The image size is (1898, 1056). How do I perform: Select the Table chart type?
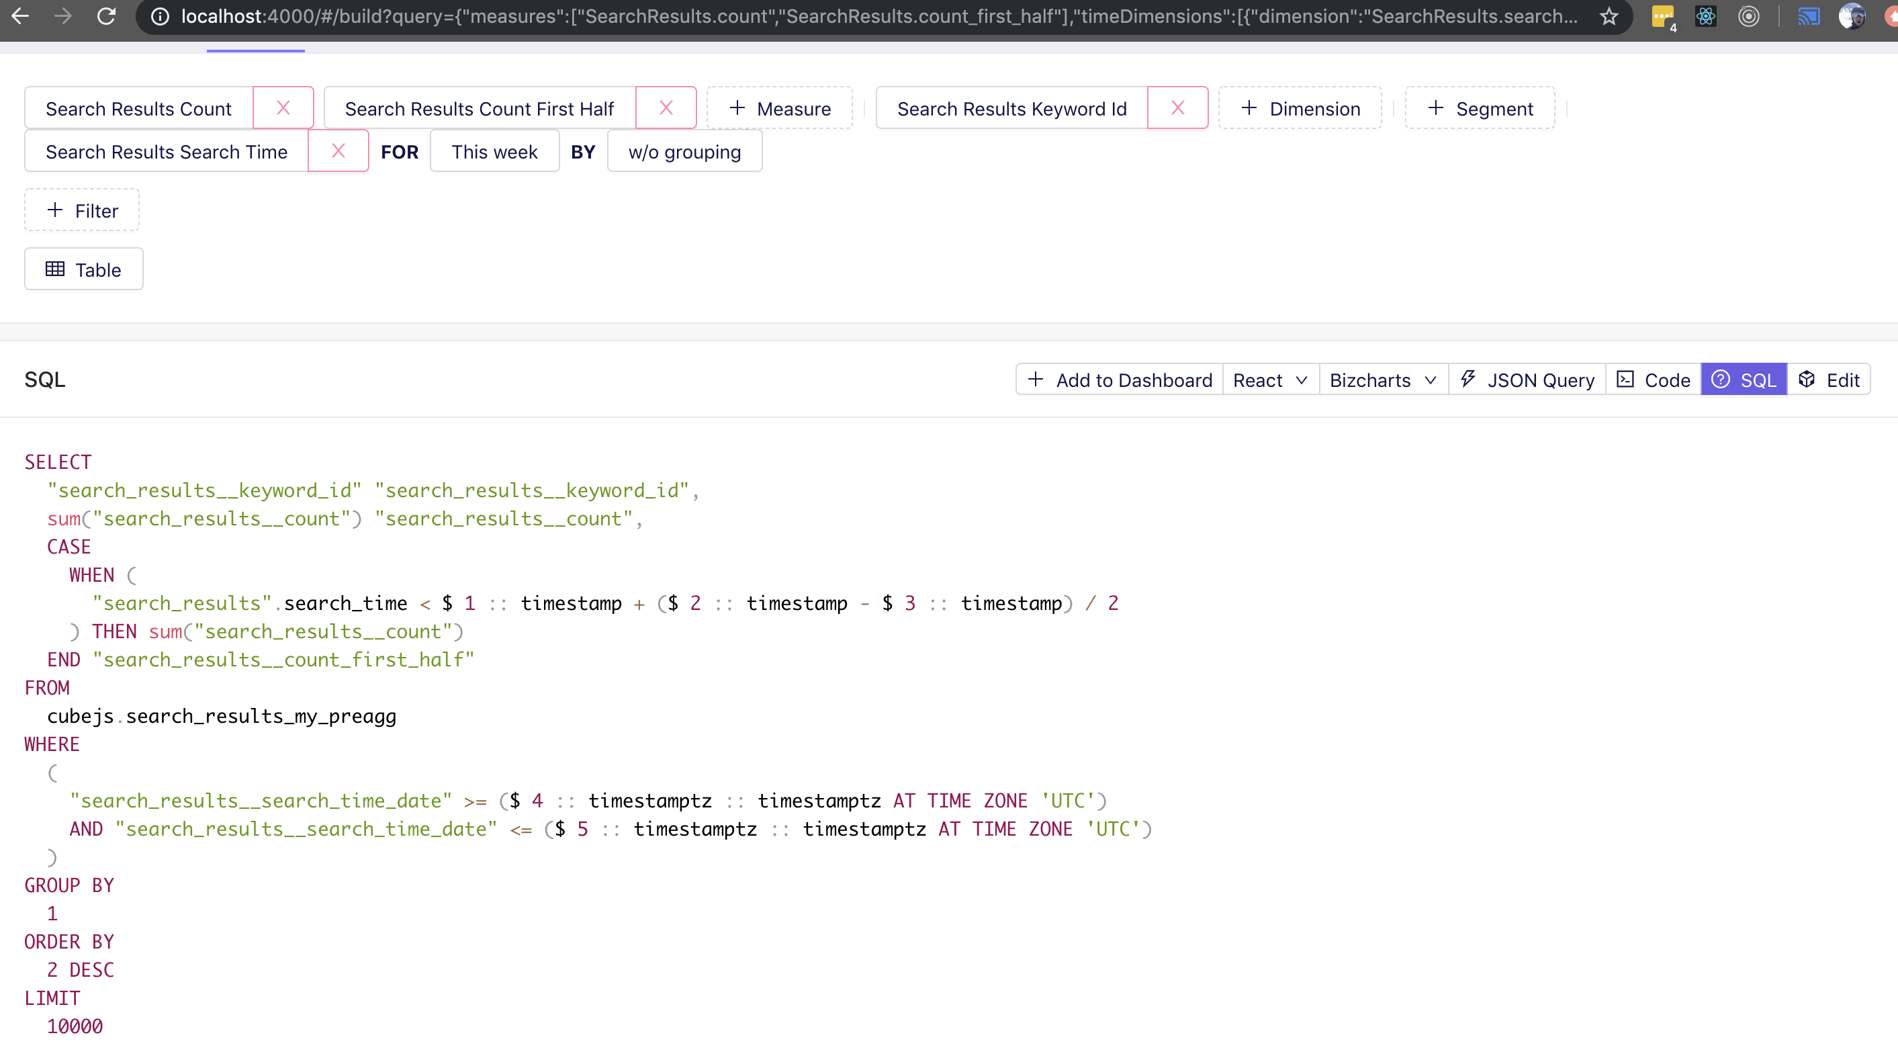point(83,269)
